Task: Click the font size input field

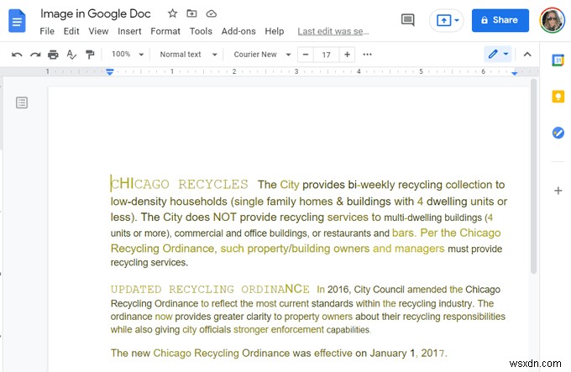Action: pos(326,55)
